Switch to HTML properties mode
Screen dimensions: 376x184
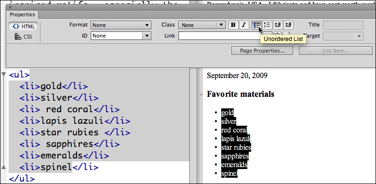coord(23,26)
